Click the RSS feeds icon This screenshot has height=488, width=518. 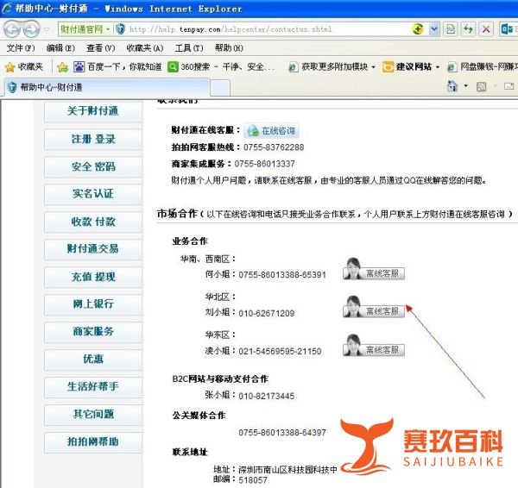point(482,86)
